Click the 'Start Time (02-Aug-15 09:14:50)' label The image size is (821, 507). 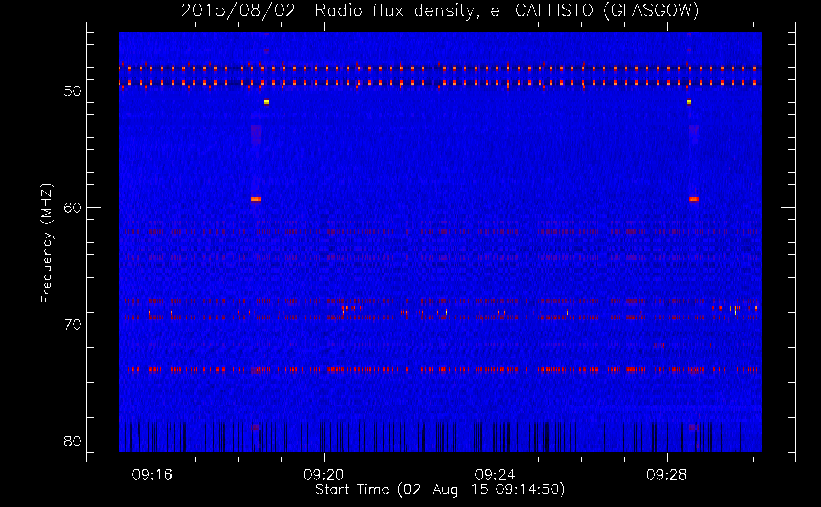[440, 490]
